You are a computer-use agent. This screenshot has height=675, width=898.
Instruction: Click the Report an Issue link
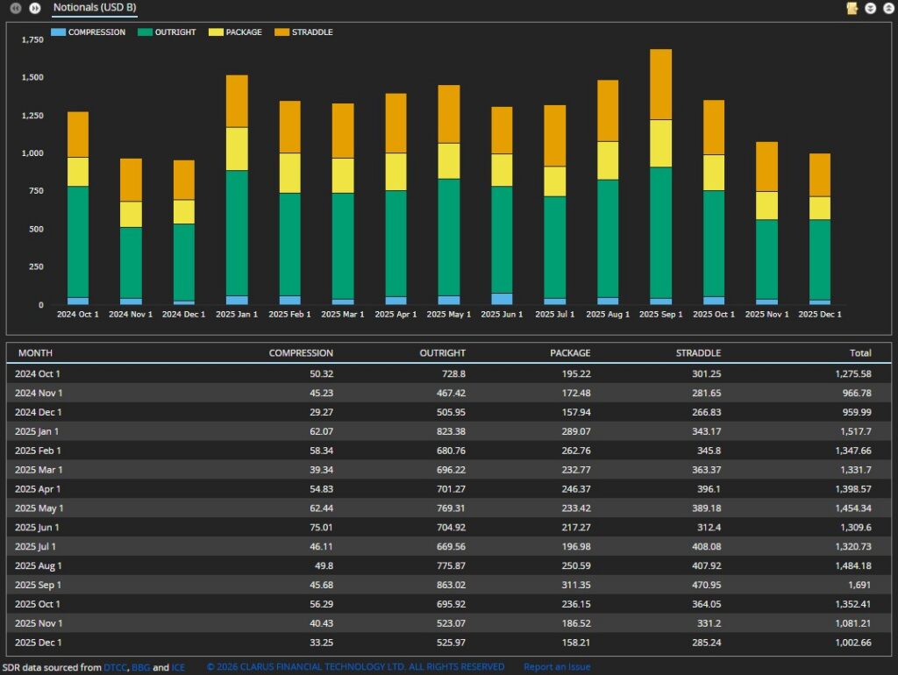(557, 667)
